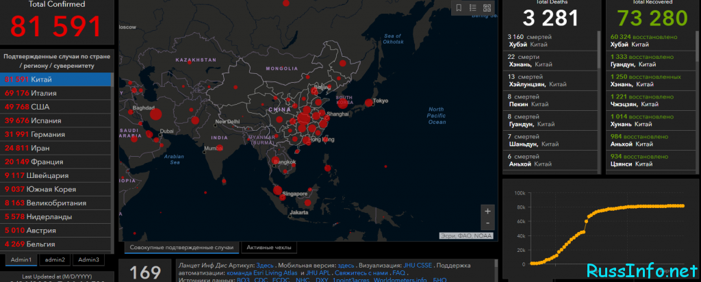Image resolution: width=701 pixels, height=282 pixels.
Task: Switch to Совокупные подтвержденные случаи tab
Action: pos(181,248)
